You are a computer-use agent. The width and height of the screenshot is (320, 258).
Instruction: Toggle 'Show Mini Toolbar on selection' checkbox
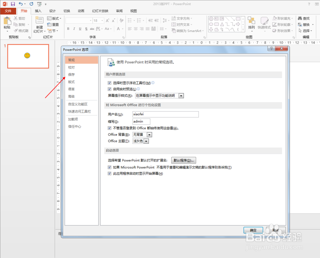coord(109,83)
